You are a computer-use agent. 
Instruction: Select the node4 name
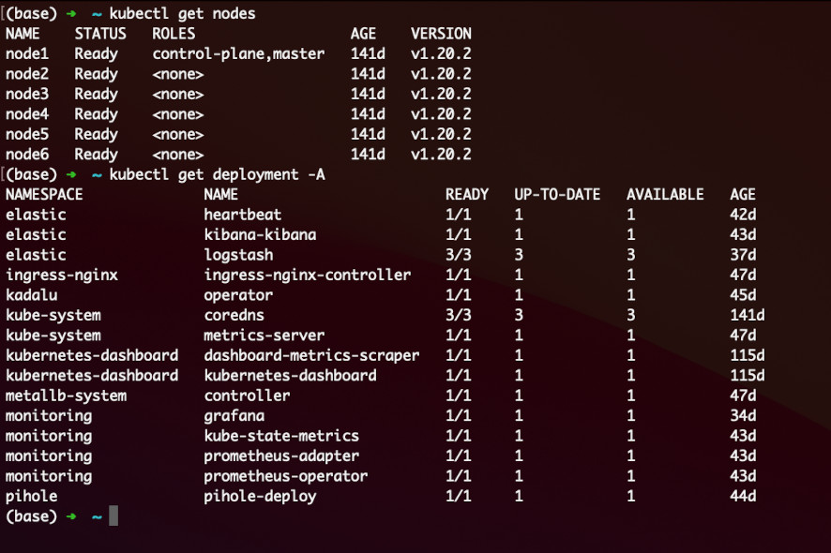point(27,114)
